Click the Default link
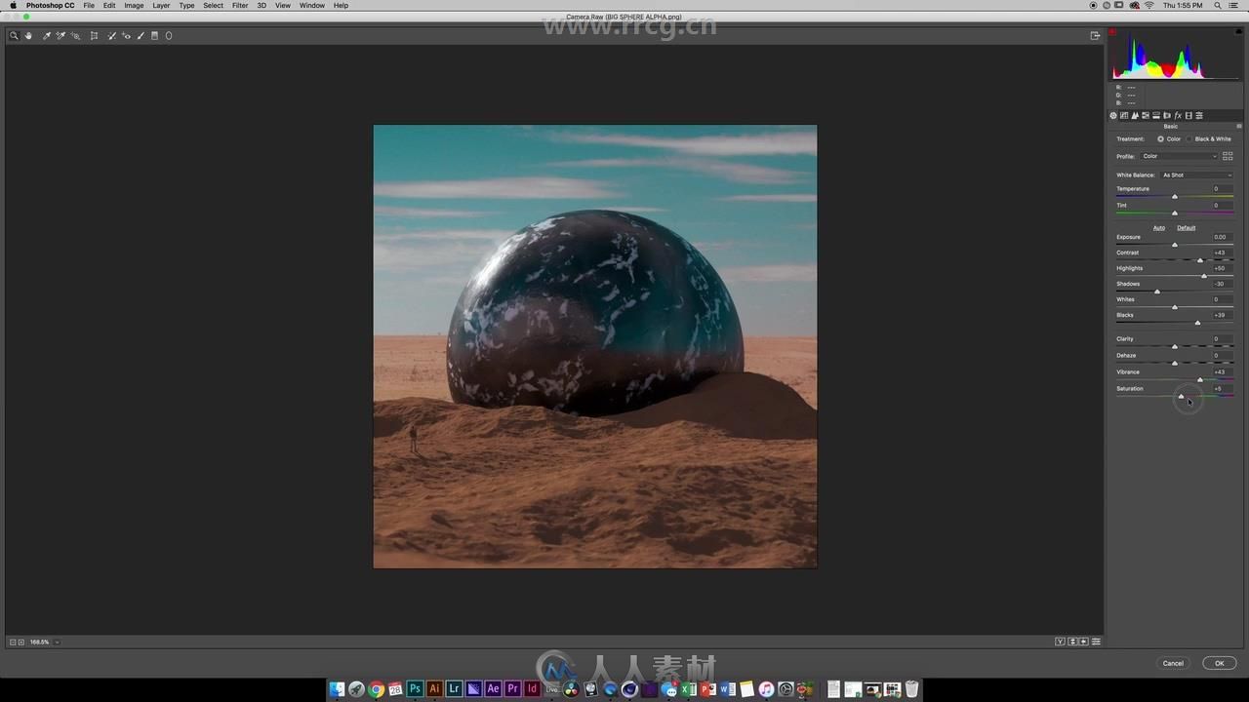Image resolution: width=1249 pixels, height=702 pixels. pos(1186,227)
